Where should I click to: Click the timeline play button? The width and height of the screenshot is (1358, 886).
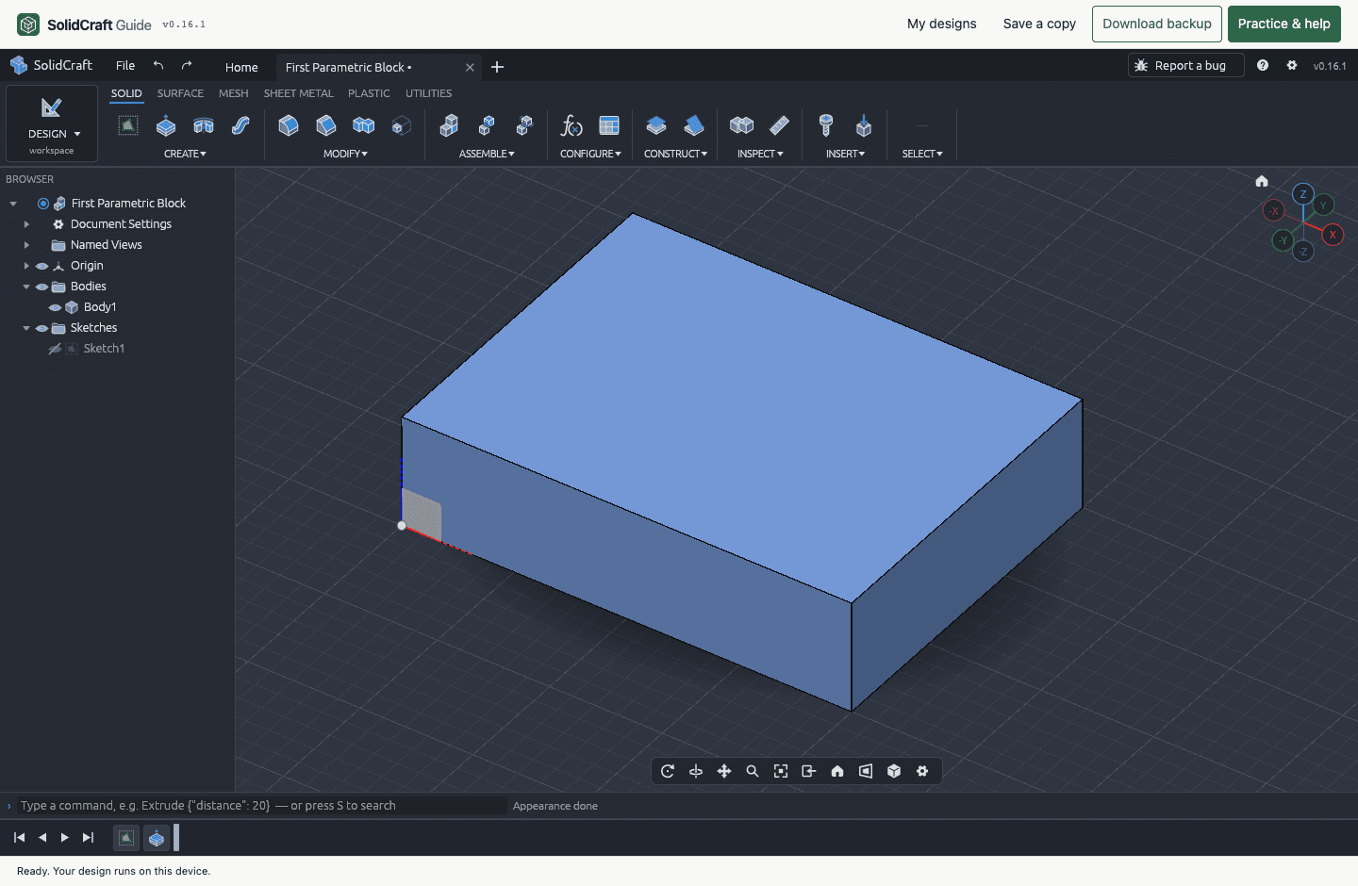[65, 838]
